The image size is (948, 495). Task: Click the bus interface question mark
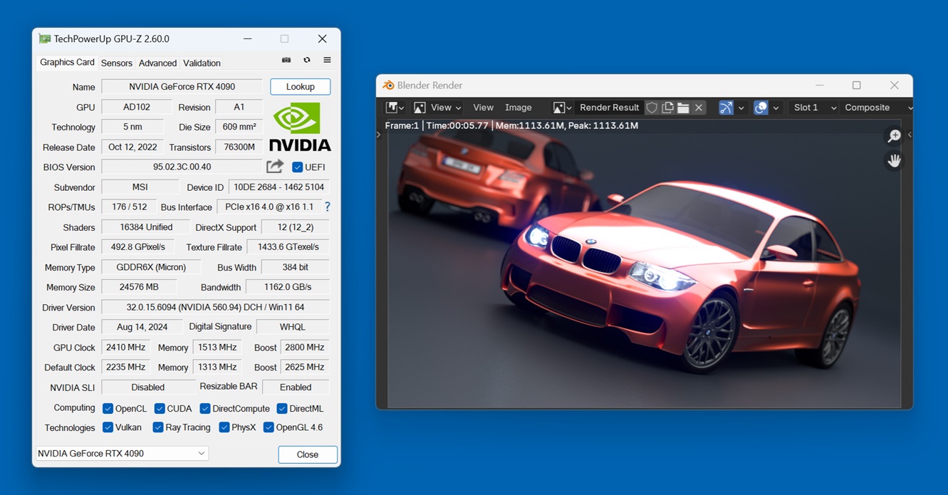click(x=328, y=207)
